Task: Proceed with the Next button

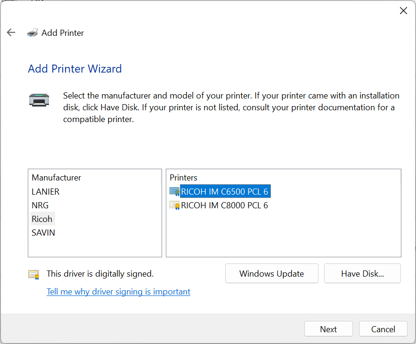Action: click(x=328, y=329)
